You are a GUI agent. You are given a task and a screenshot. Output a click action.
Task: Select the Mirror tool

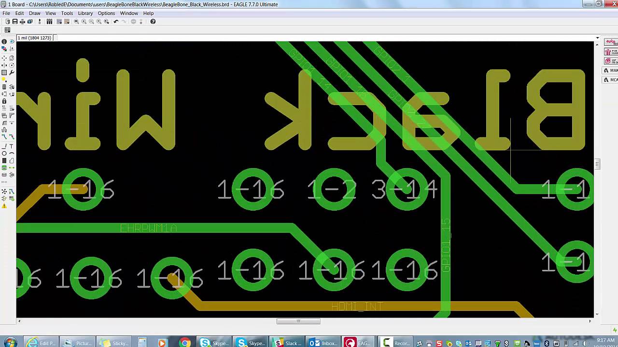4,65
